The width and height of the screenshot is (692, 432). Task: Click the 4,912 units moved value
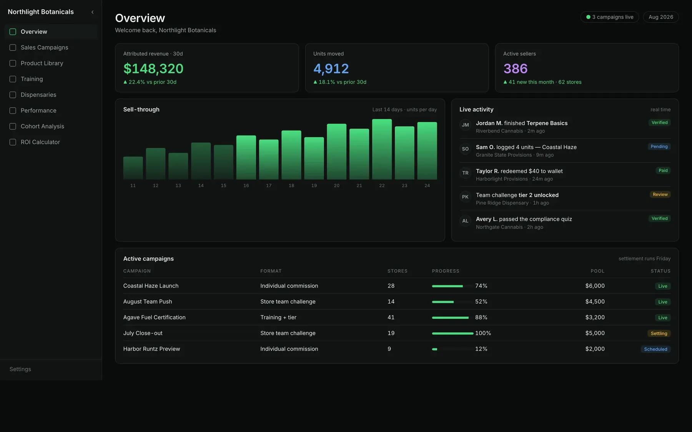331,69
